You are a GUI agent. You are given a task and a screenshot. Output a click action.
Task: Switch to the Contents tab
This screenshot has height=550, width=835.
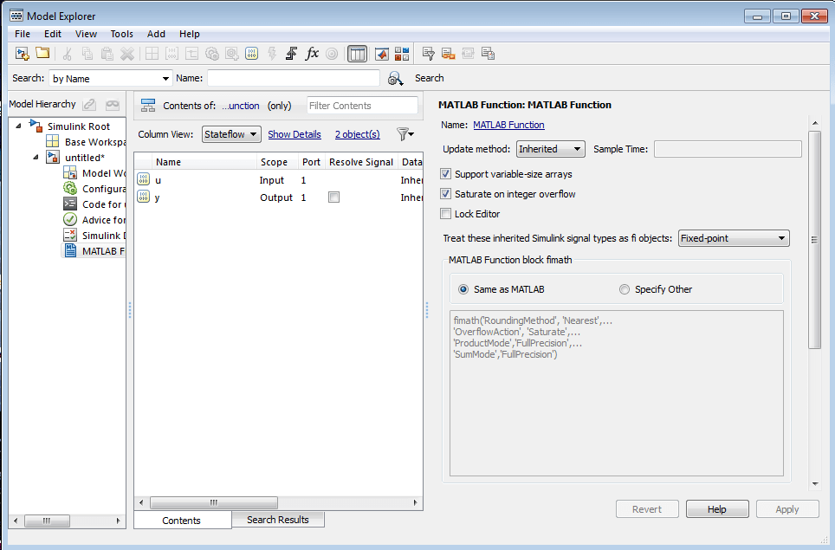point(182,521)
